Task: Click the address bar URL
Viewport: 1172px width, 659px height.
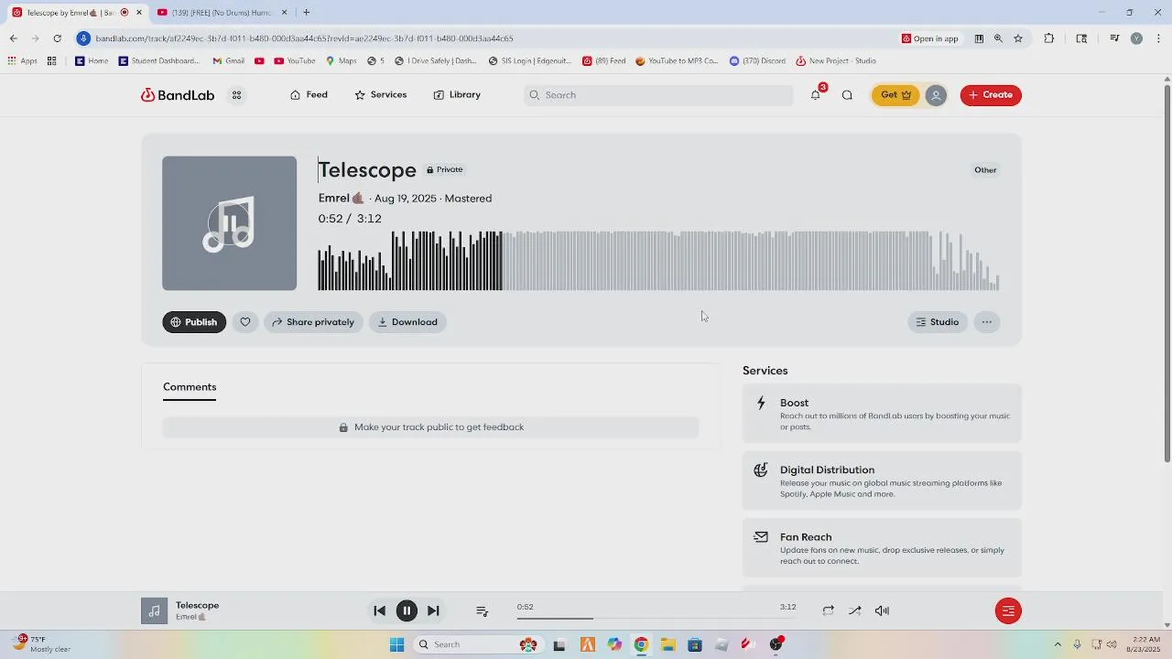Action: click(x=304, y=38)
